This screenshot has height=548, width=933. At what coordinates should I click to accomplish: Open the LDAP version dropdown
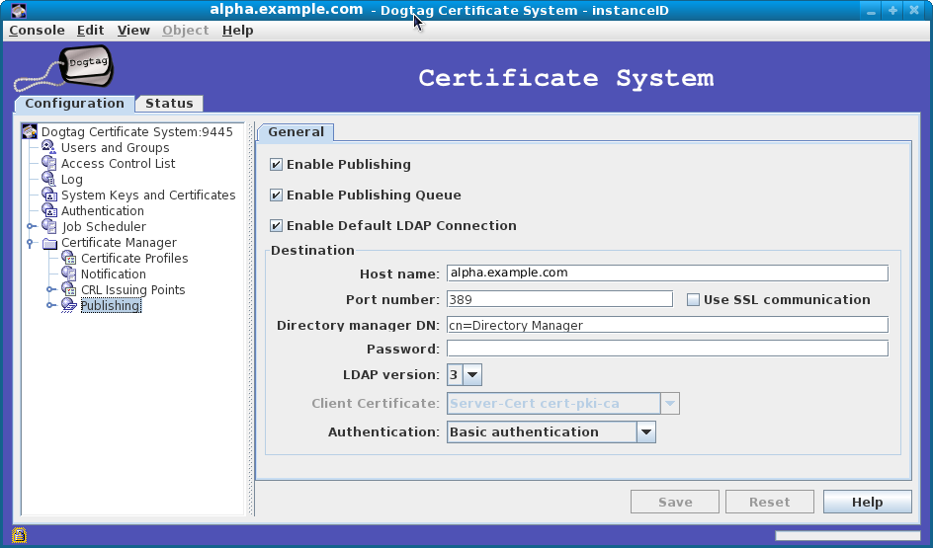click(472, 375)
